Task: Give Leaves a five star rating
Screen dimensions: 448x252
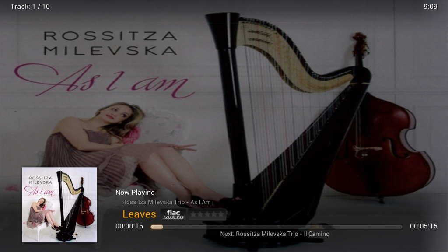Action: click(x=221, y=214)
